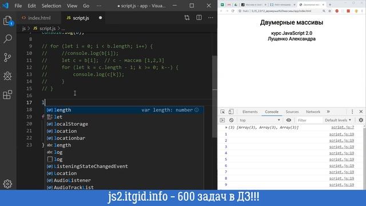The height and width of the screenshot is (206, 366).
Task: Open the first pinned green browser tab
Action: 222,5
